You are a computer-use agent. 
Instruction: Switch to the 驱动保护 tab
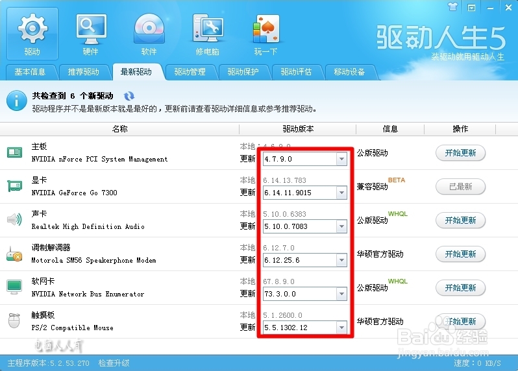(243, 72)
